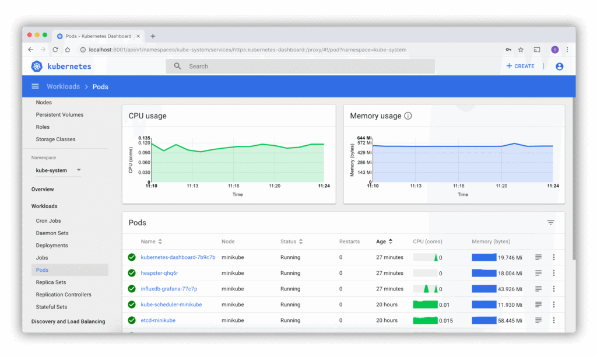Open actions menu for heapster-qhq6r
This screenshot has width=597, height=357.
554,273
